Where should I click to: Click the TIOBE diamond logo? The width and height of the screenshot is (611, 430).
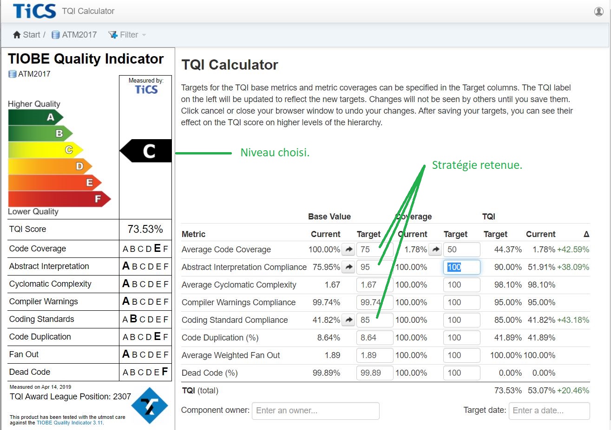click(x=149, y=406)
